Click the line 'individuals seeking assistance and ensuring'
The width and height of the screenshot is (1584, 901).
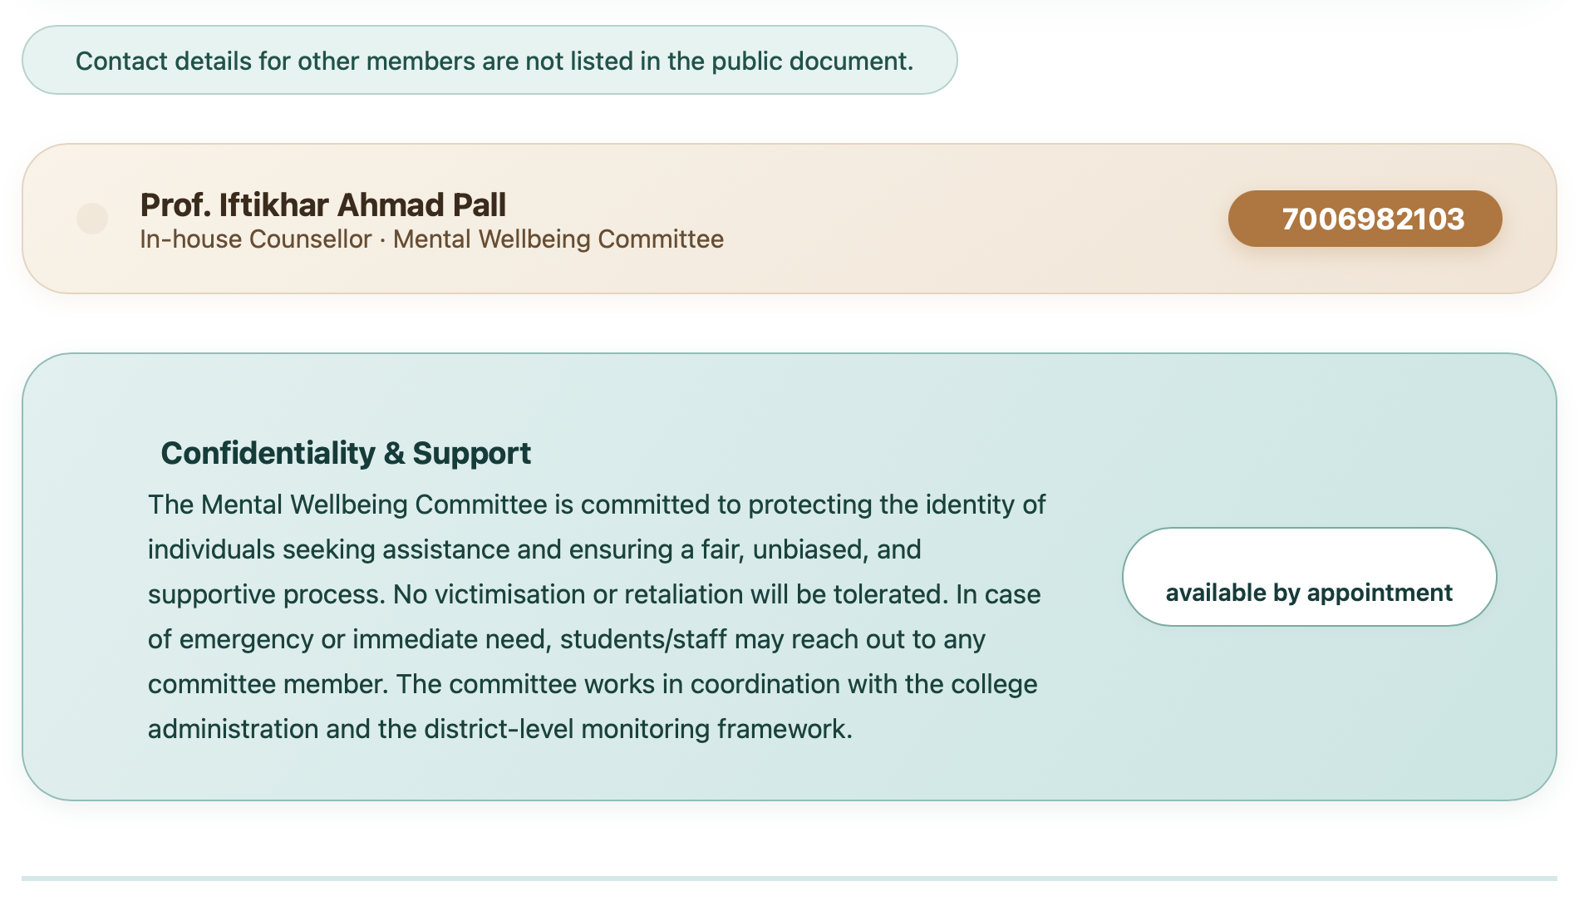click(x=534, y=549)
